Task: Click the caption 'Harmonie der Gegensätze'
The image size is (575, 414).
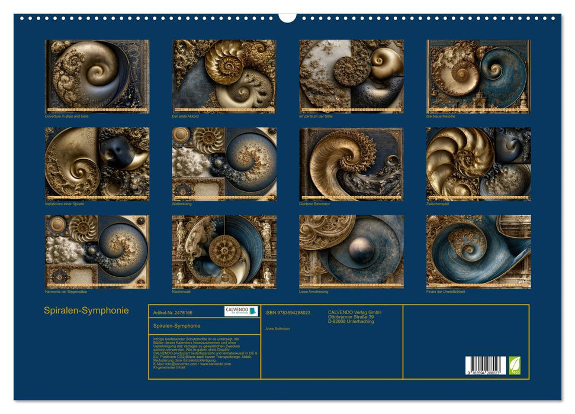Action: [66, 292]
